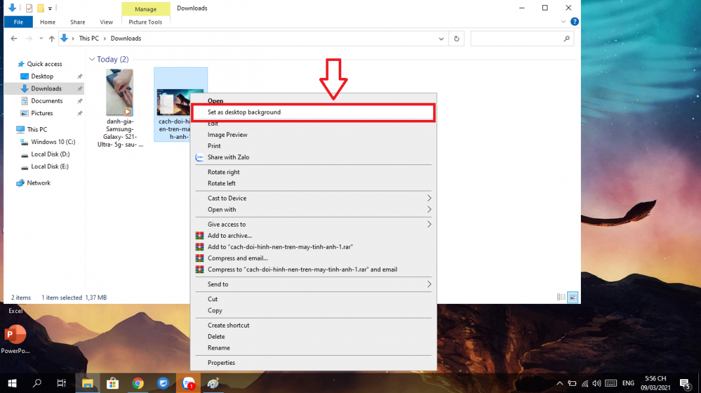Open the address bar history dropdown
The height and width of the screenshot is (393, 701).
(442, 39)
